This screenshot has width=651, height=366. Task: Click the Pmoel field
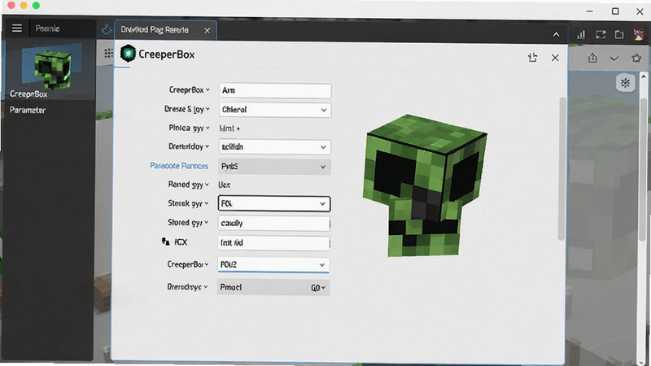point(262,287)
